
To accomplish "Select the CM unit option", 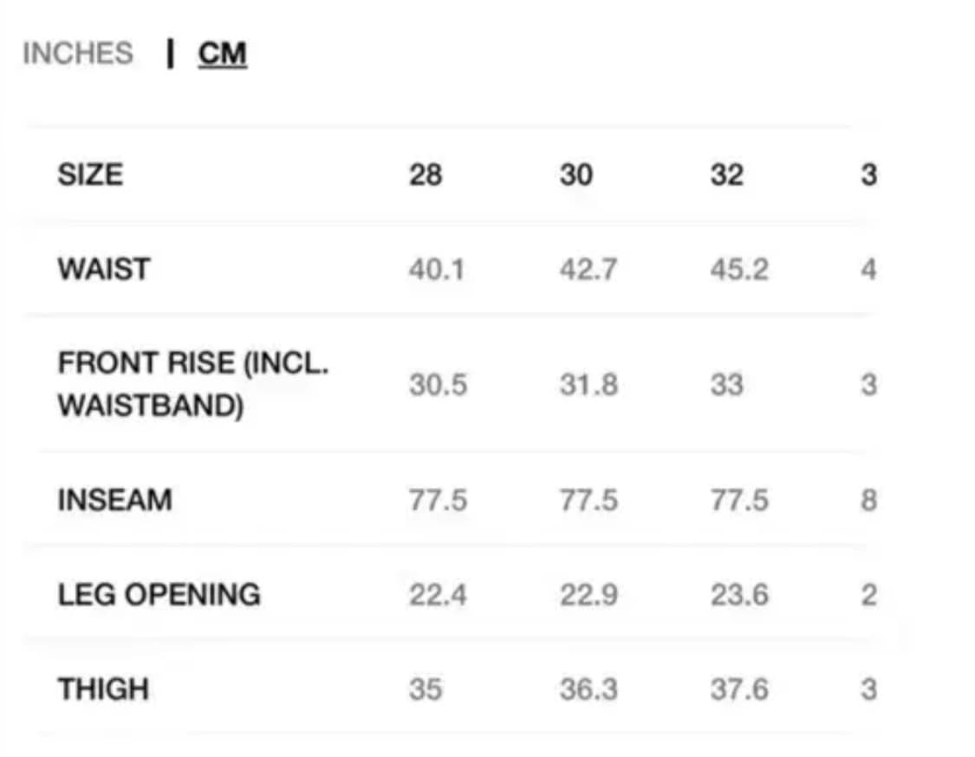I will pyautogui.click(x=223, y=54).
